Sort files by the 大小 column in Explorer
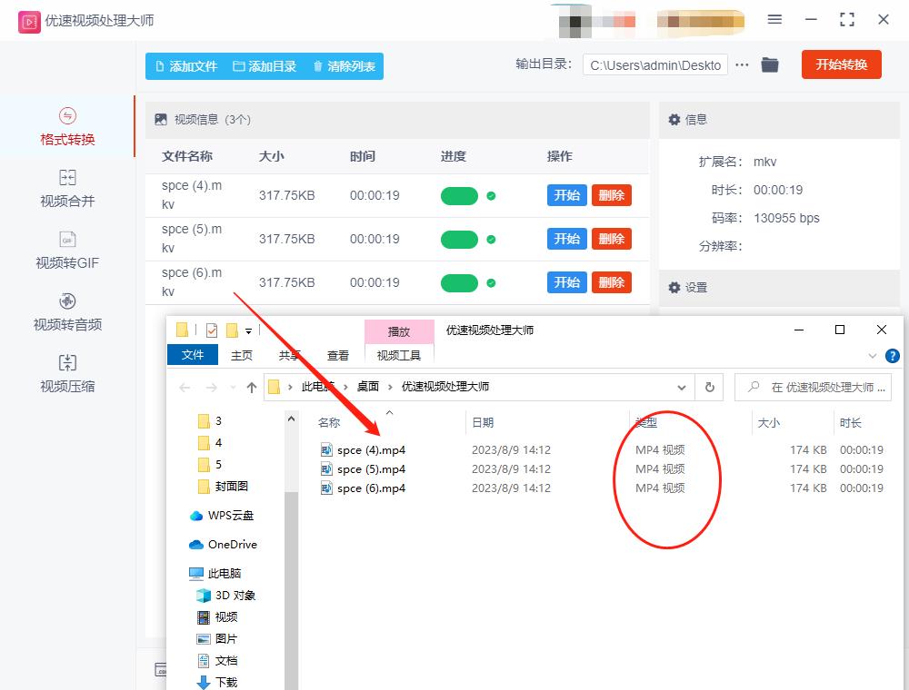Screen dimensions: 909x690 coord(769,422)
